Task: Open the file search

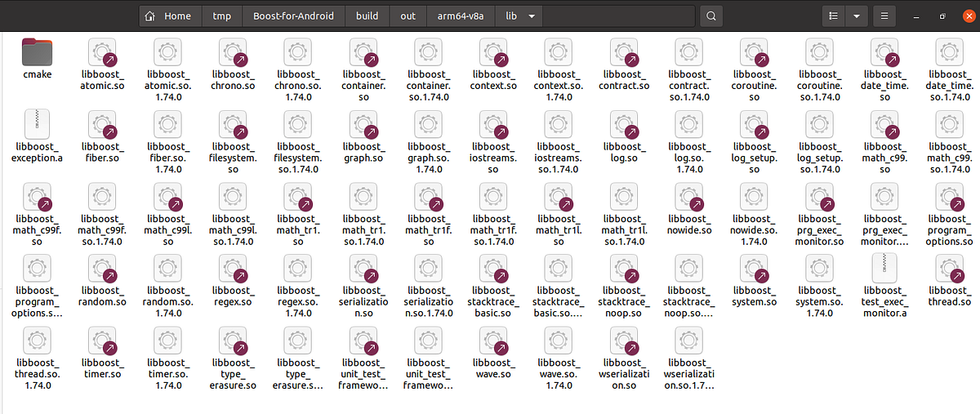Action: click(711, 16)
